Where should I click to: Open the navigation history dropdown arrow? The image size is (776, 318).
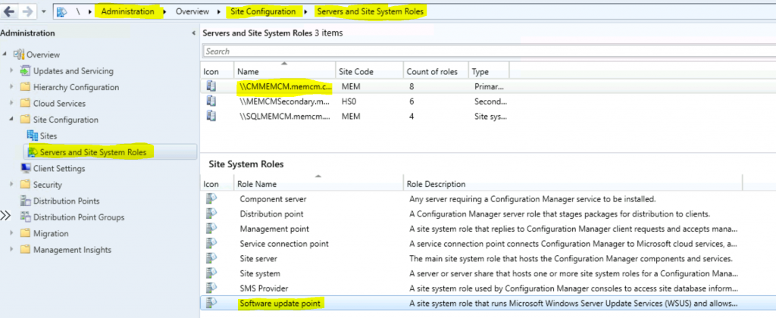(43, 12)
